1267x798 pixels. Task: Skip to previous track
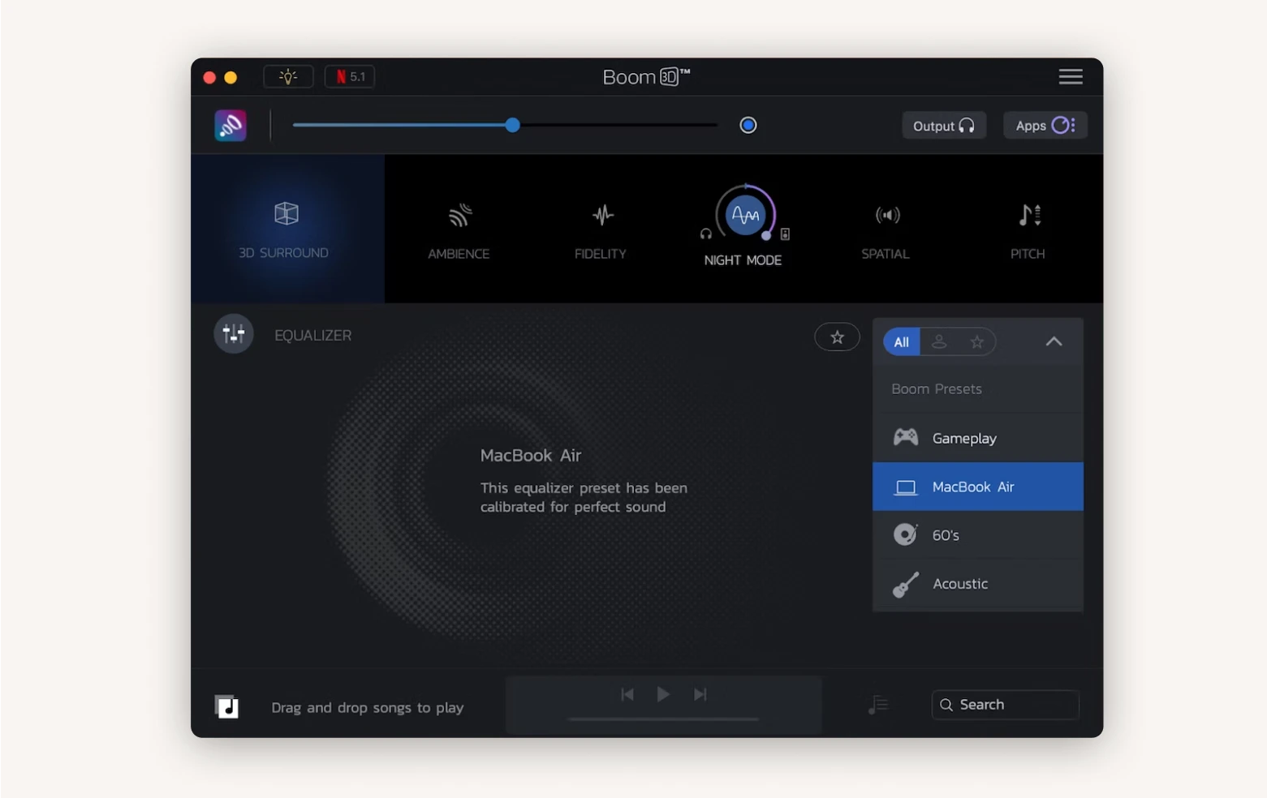click(x=627, y=694)
